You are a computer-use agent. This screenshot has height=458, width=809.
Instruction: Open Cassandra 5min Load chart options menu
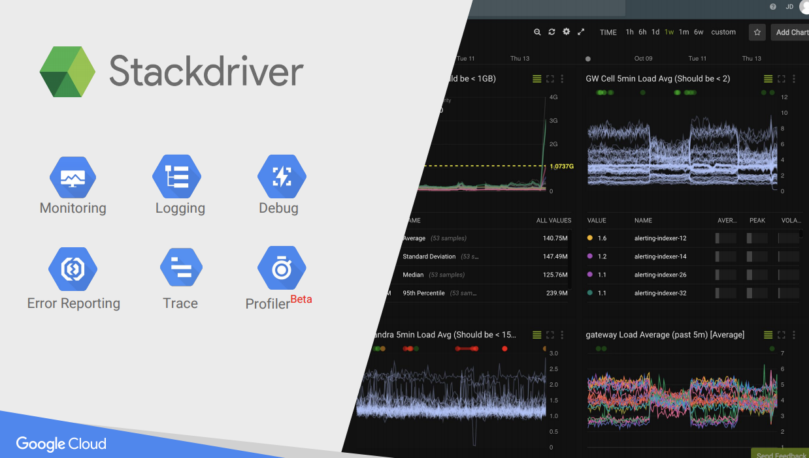562,335
